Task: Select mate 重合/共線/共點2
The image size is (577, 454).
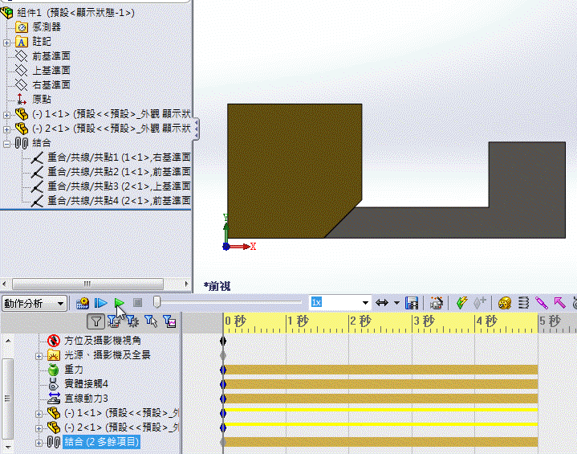Action: tap(119, 172)
